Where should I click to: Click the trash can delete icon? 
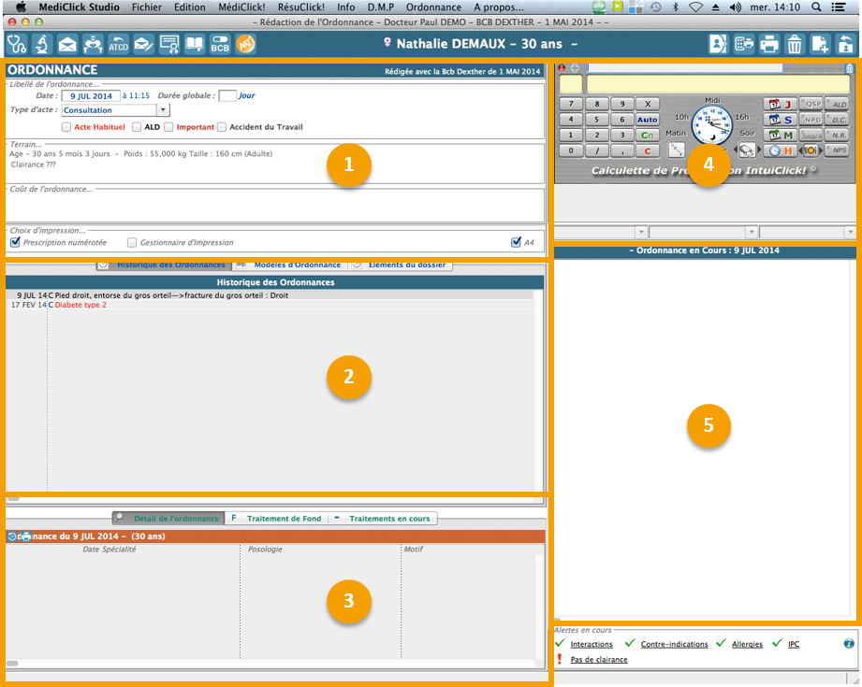coord(795,44)
